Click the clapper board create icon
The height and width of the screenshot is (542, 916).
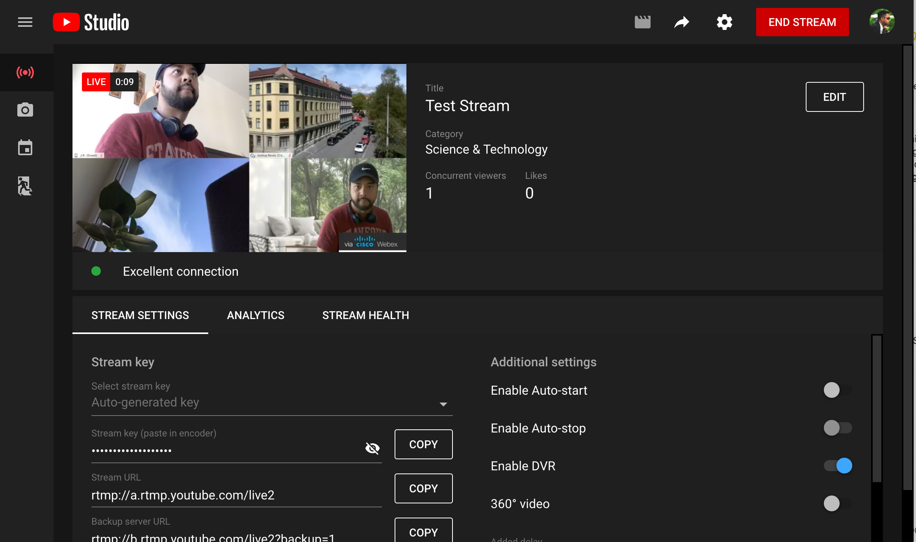642,22
